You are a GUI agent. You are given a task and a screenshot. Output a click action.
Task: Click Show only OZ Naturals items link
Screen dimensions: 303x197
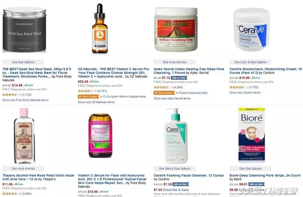point(96,102)
